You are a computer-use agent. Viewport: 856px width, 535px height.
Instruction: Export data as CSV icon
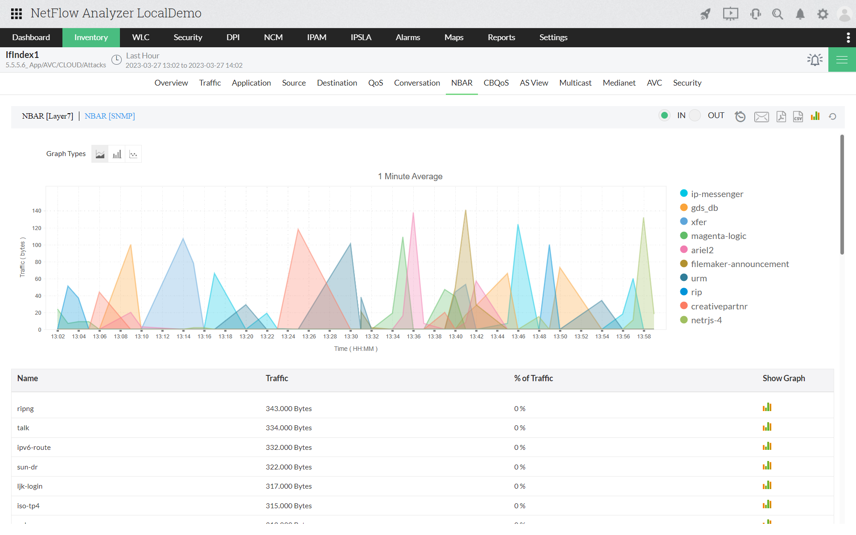[x=798, y=116]
